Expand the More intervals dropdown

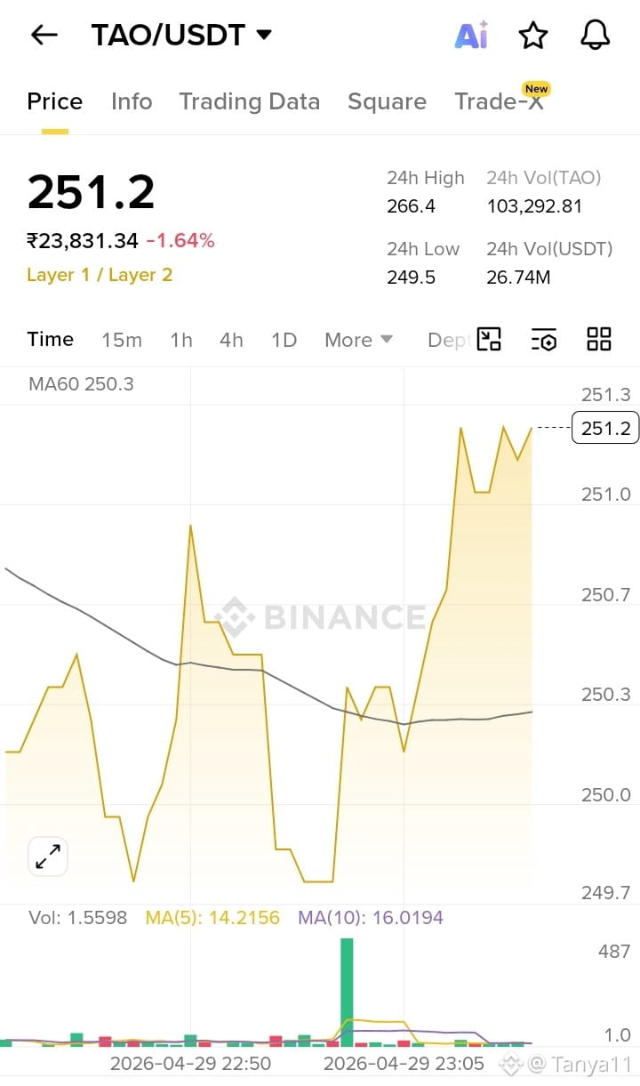click(358, 340)
